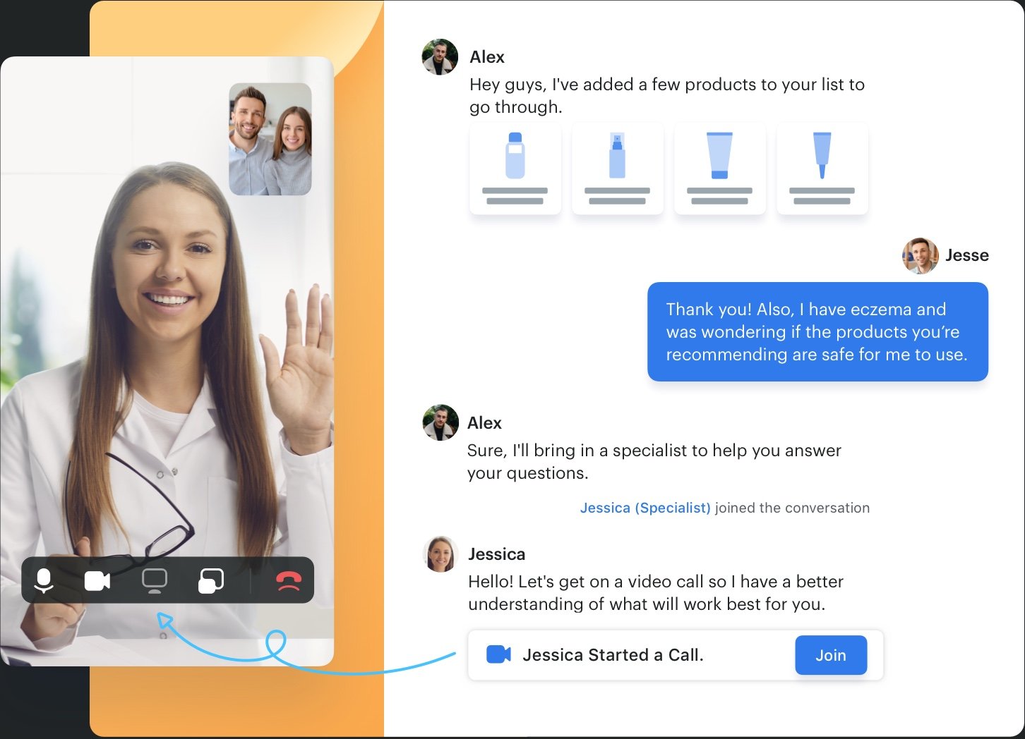
Task: Join the call Jessica started
Action: (830, 655)
